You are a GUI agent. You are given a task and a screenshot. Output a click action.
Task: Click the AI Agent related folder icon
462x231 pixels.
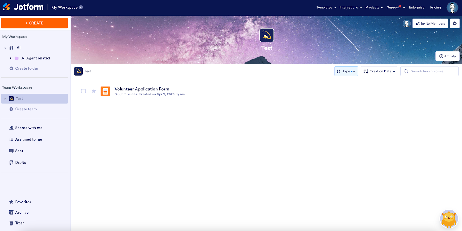coord(17,58)
